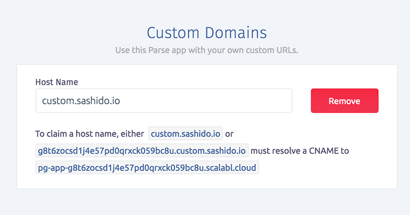
Task: Select the custom.sashido.io code chip
Action: click(x=186, y=133)
